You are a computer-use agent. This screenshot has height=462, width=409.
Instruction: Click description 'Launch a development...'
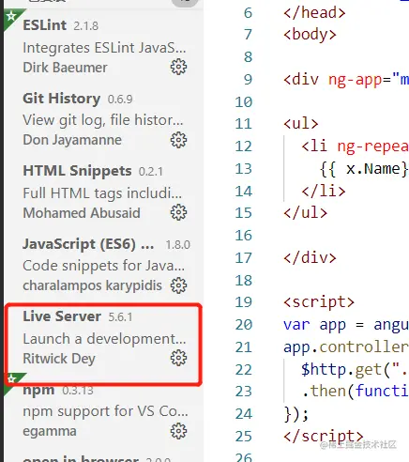104,339
